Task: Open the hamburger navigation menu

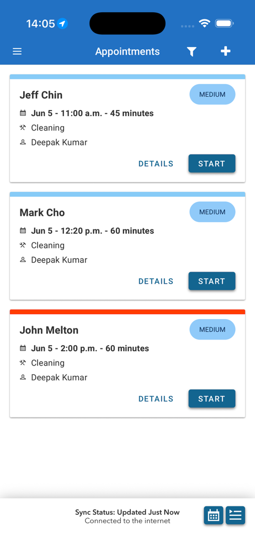Action: tap(17, 51)
